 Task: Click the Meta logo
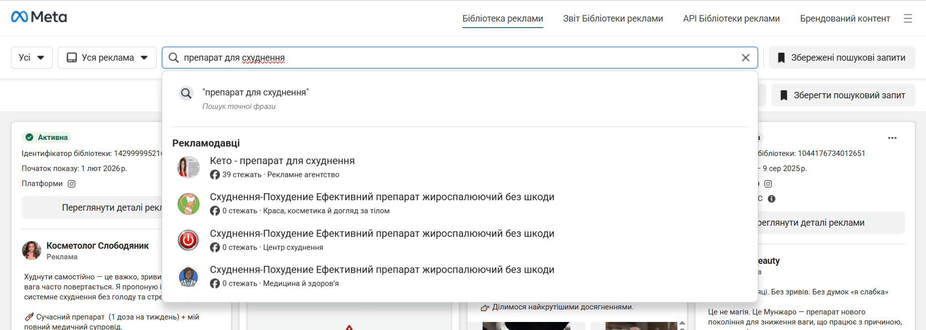click(x=39, y=17)
